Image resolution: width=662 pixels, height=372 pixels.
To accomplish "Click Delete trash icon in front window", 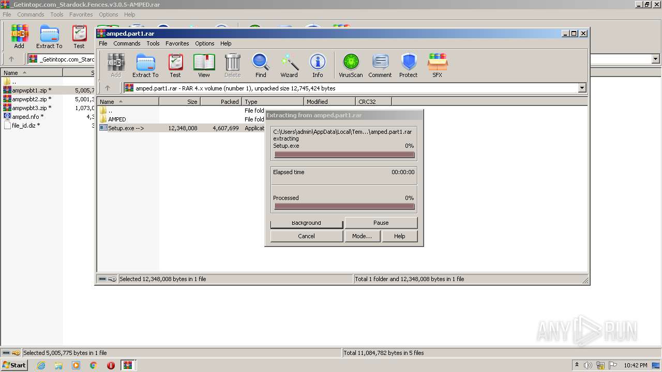I will click(232, 66).
